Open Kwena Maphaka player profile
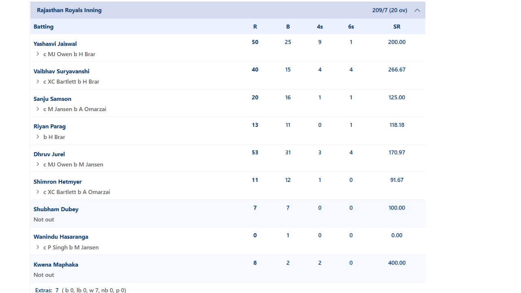The height and width of the screenshot is (293, 521). (x=56, y=265)
